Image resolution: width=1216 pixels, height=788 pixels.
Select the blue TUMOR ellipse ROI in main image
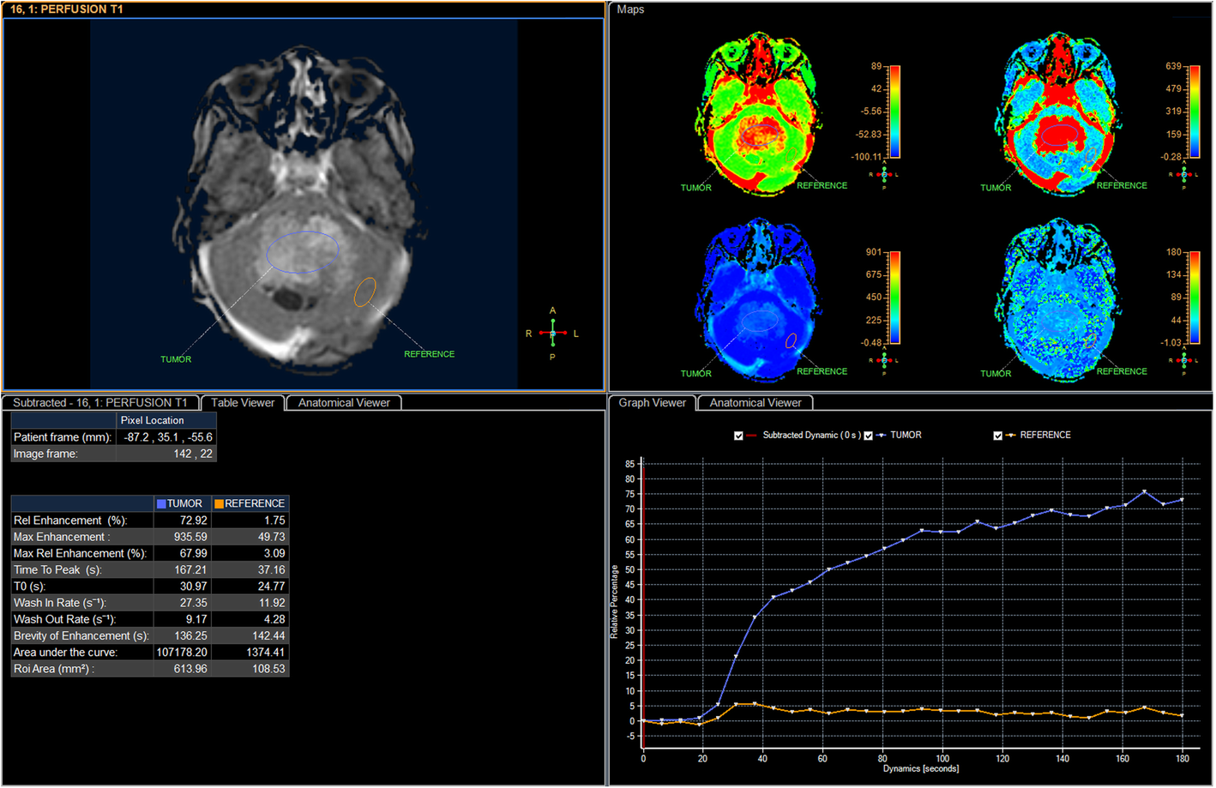click(302, 251)
